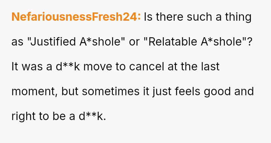
Task: Click the closing "d**k." at comment end
Action: click(x=92, y=116)
